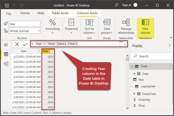Click the Sign in link

tap(127, 5)
